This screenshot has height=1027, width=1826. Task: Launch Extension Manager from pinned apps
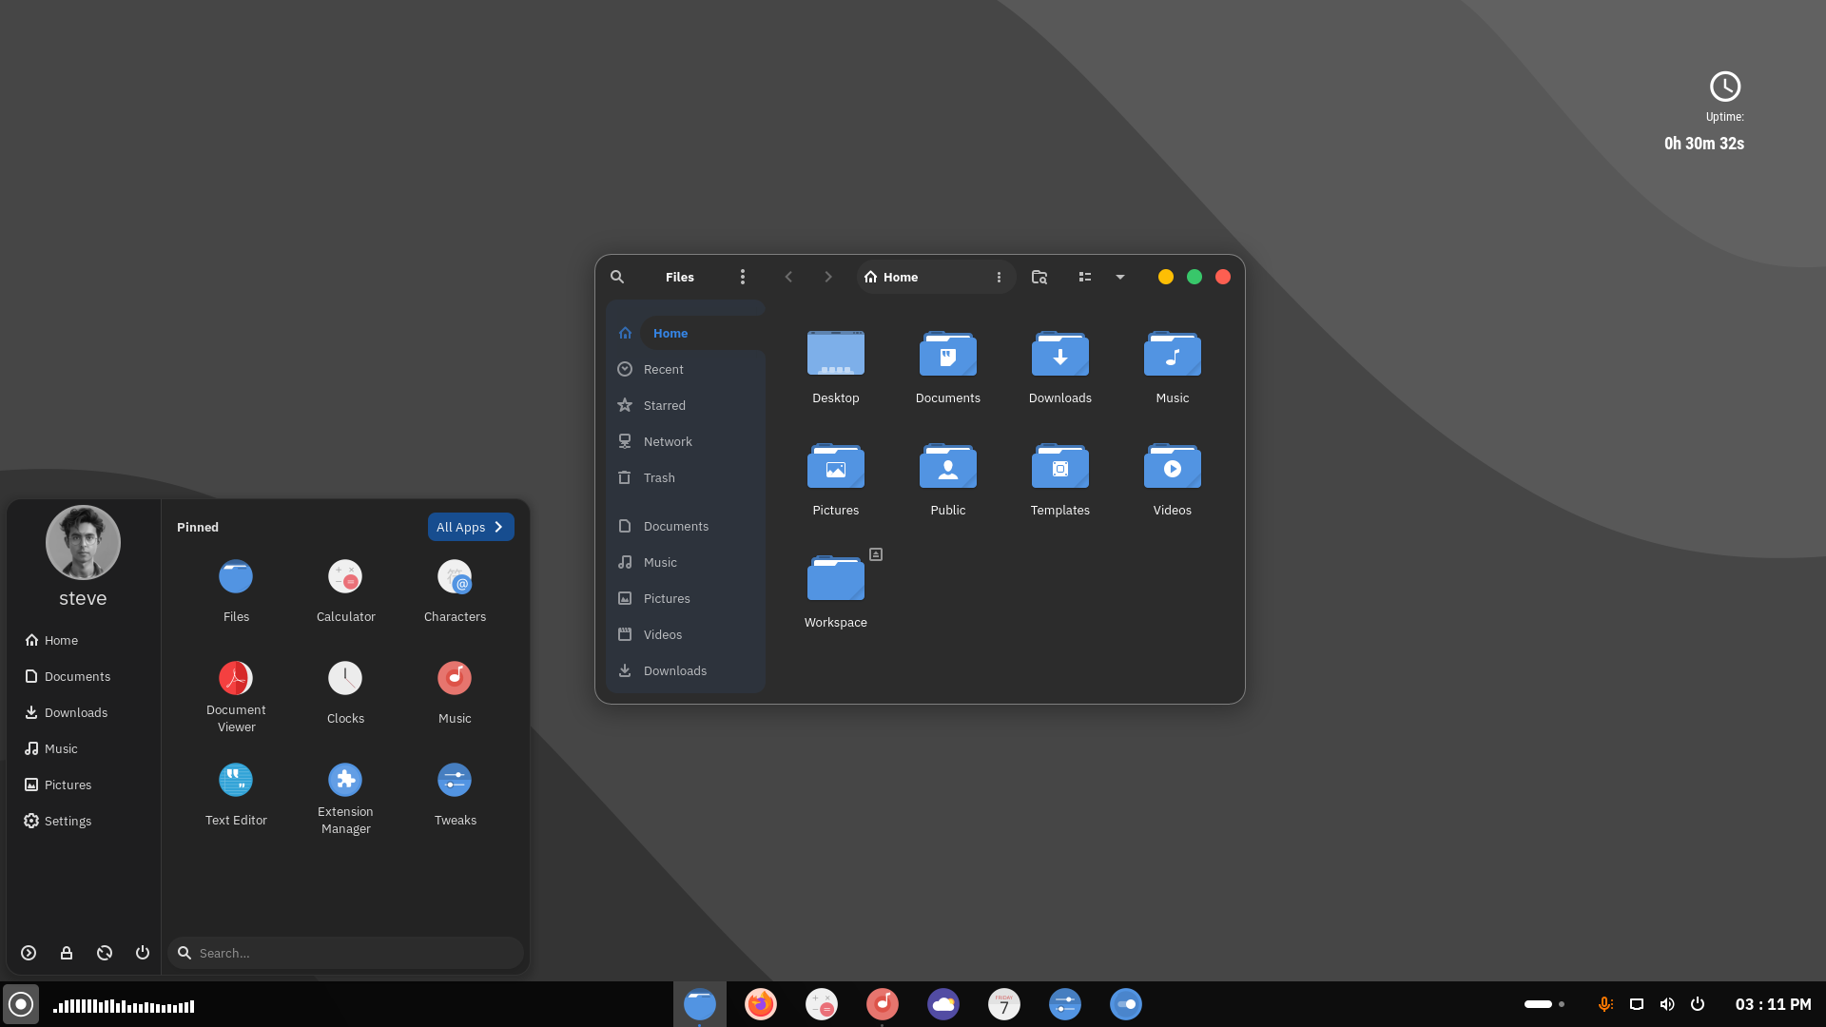345,781
